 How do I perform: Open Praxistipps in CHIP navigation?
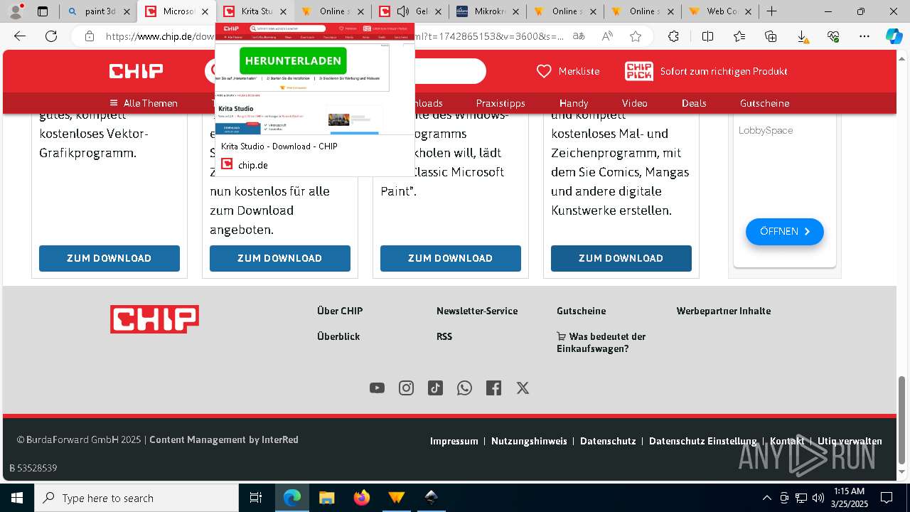click(x=500, y=103)
